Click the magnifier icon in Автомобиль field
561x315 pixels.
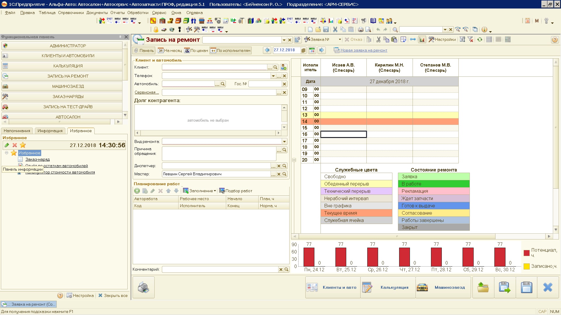[223, 84]
